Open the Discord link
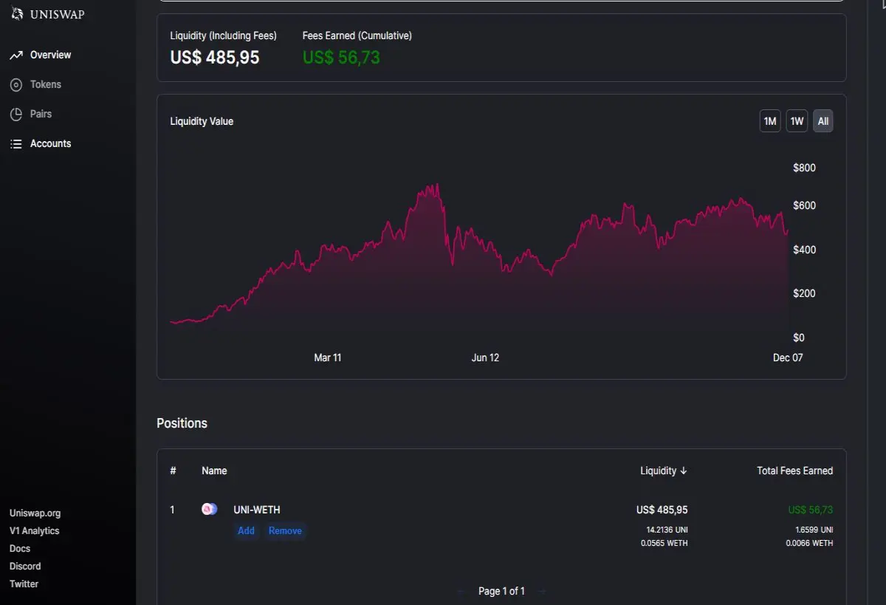Screen dimensions: 886x605 (25, 566)
